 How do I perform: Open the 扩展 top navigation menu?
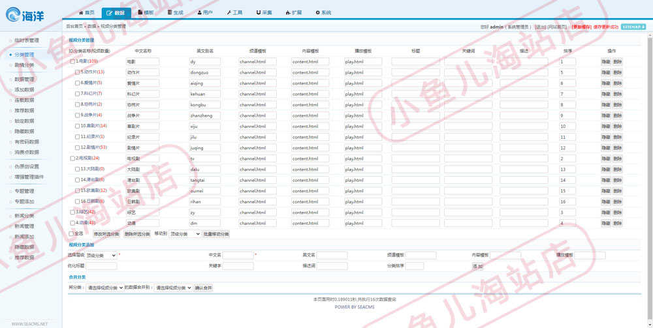[x=294, y=13]
